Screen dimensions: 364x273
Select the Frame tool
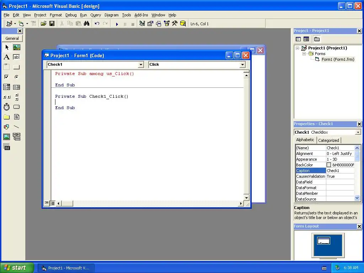point(7,67)
